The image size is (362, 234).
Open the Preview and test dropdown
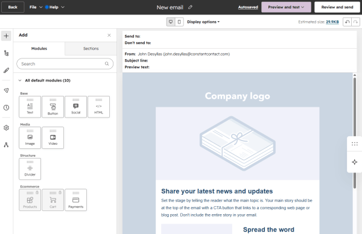point(286,7)
